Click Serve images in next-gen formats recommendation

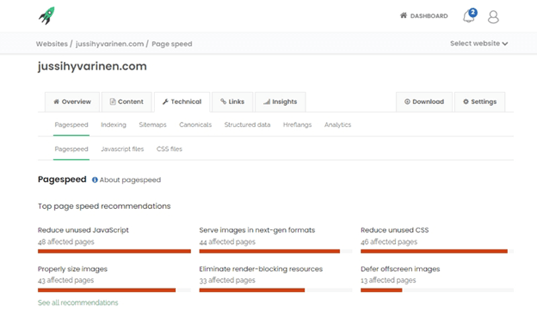[257, 230]
